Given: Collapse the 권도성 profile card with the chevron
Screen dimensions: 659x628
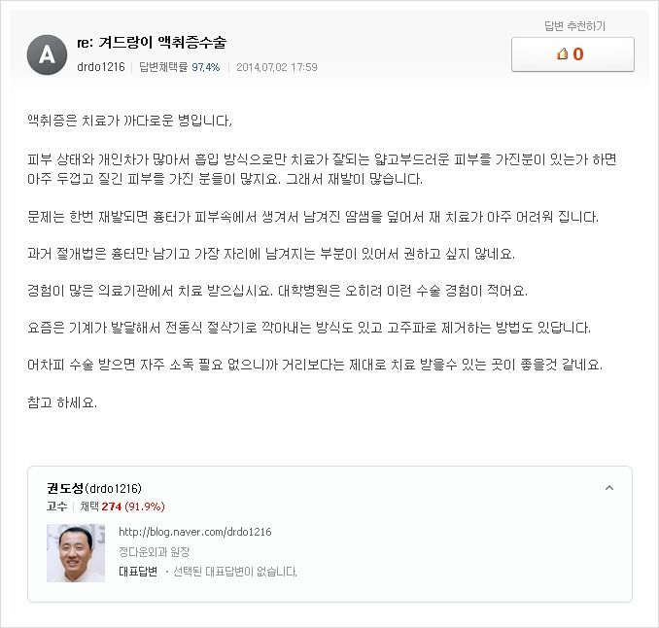Looking at the screenshot, I should click(x=609, y=488).
